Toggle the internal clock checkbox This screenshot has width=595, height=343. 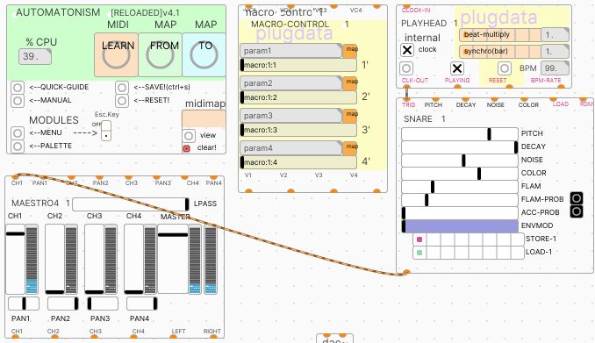(407, 50)
